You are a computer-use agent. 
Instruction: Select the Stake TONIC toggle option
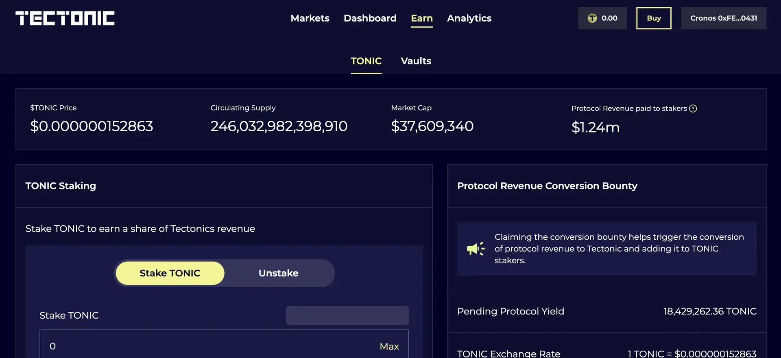click(170, 273)
